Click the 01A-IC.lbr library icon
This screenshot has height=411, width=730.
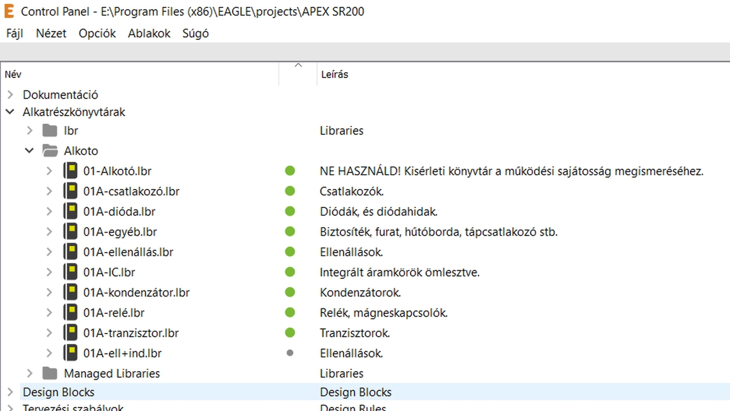point(70,272)
